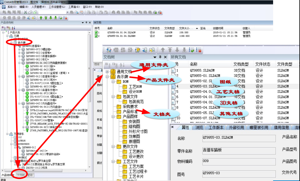Click the search-document magnifier toolbar icon
Screen dimensions: 300x181
click(x=77, y=12)
